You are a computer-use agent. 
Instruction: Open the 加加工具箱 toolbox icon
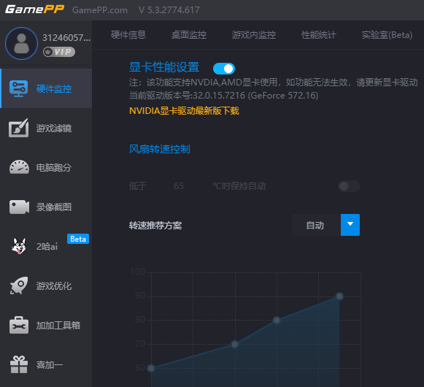(x=19, y=325)
